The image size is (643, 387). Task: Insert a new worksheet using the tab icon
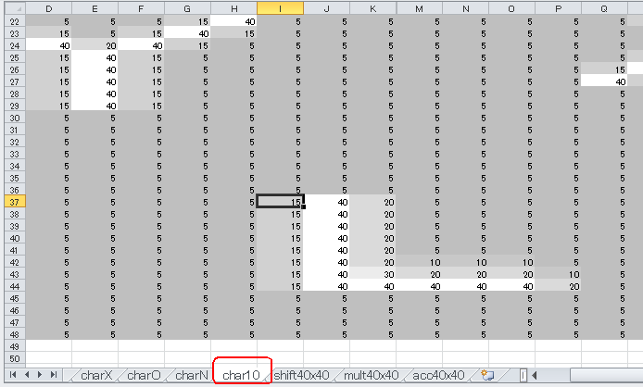pos(487,375)
